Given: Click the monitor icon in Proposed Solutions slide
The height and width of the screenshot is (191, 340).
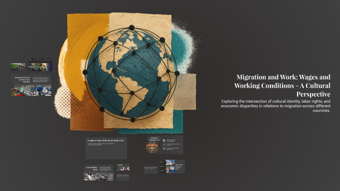Looking at the screenshot, I should pyautogui.click(x=164, y=149).
